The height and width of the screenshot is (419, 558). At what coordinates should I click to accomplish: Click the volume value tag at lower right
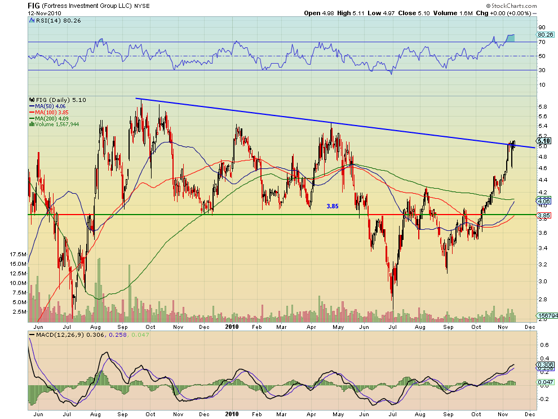pos(547,315)
